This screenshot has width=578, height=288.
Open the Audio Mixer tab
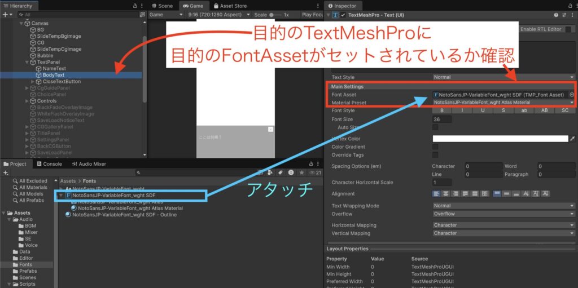(89, 164)
